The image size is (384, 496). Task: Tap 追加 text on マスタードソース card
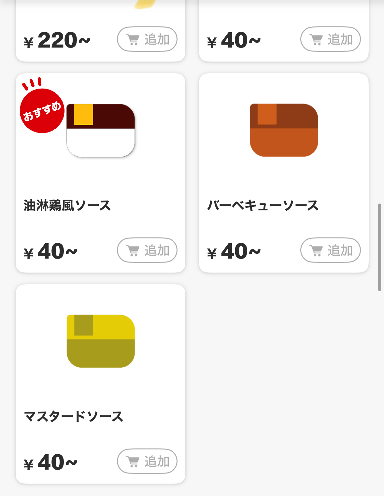[157, 461]
